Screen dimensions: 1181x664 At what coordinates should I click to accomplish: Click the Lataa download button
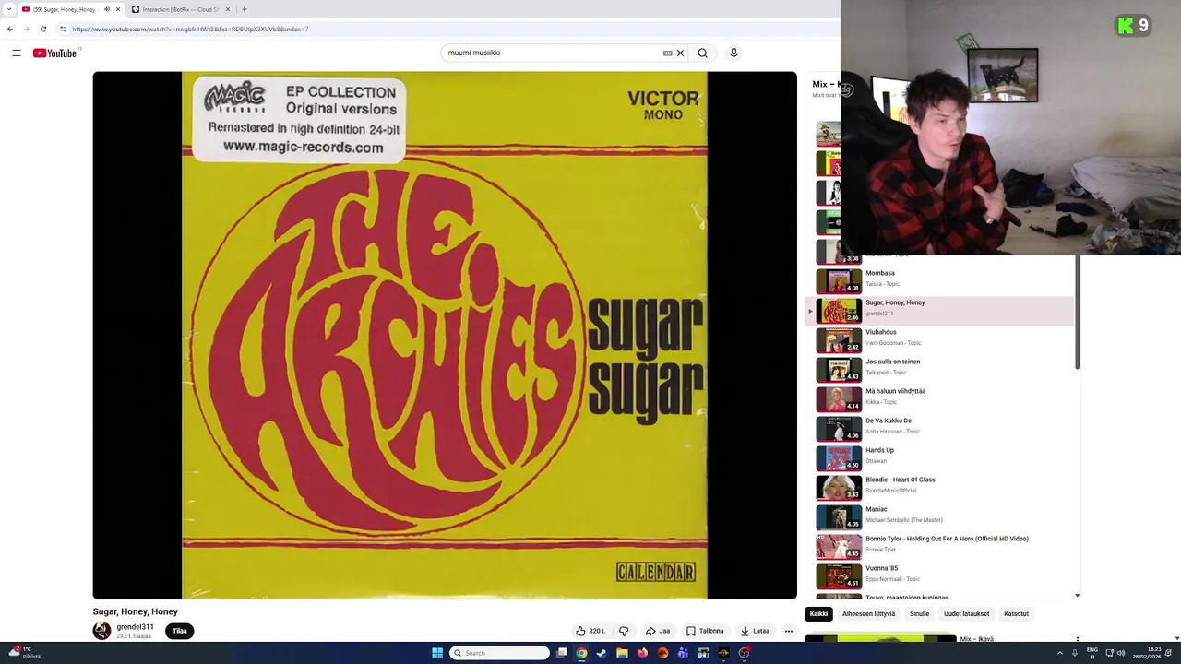[x=755, y=631]
